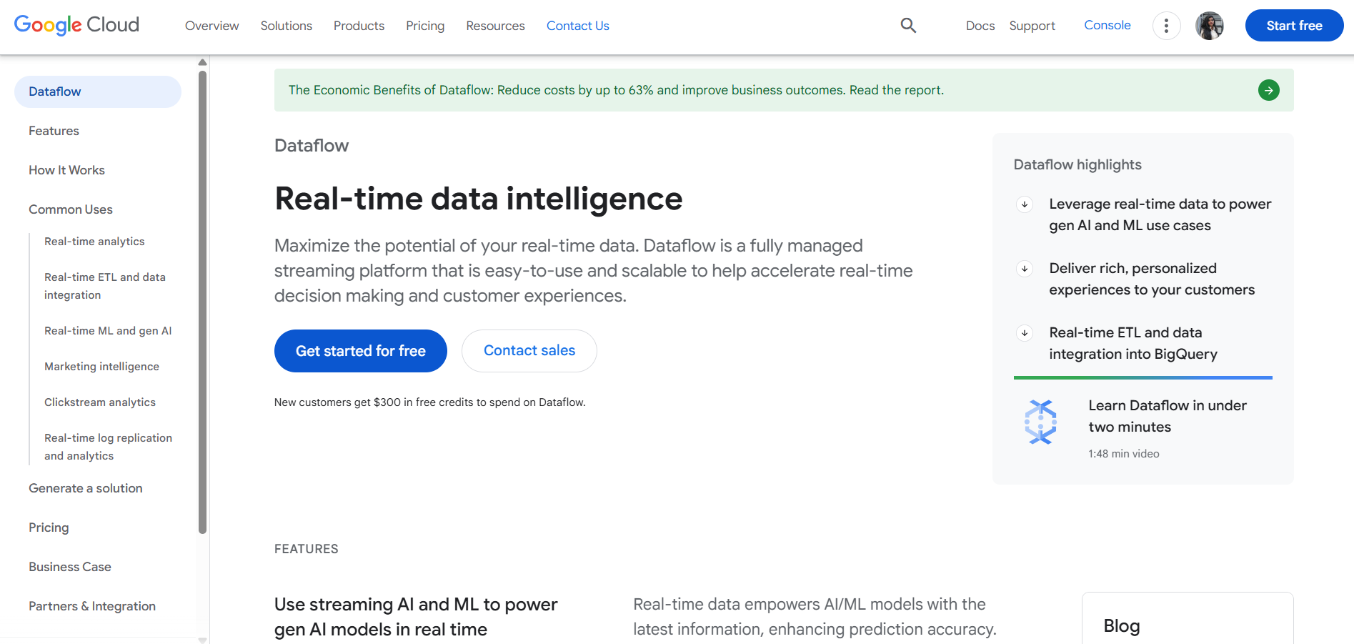Expand the Products navigation dropdown
The image size is (1354, 644).
pos(359,25)
